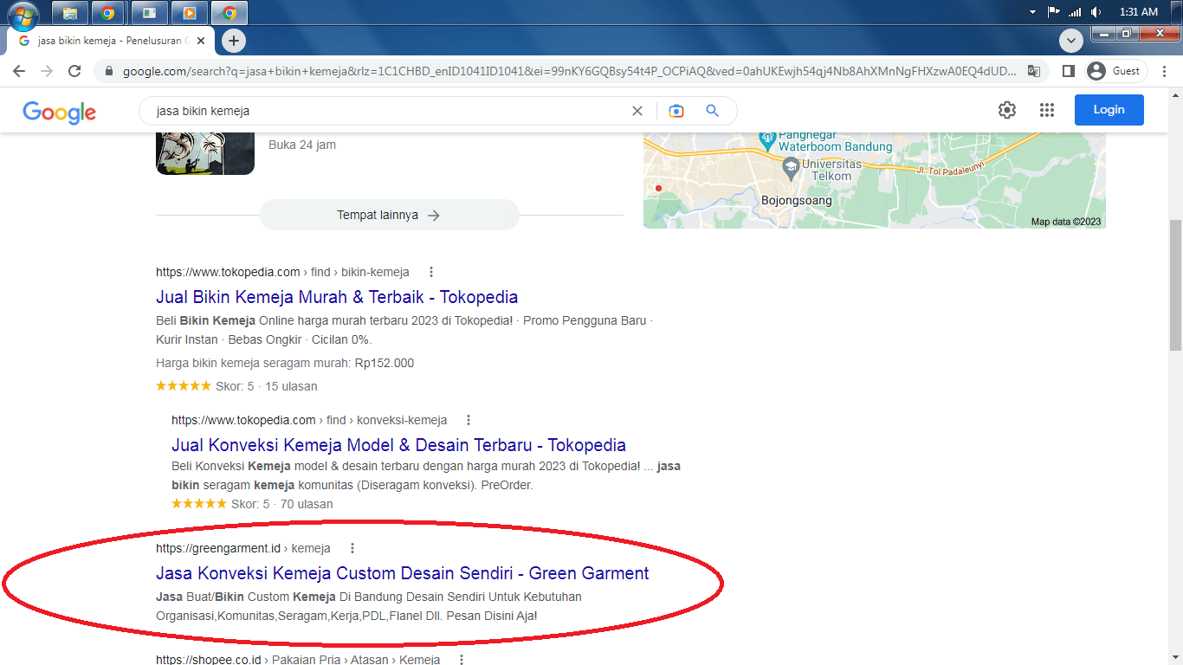The width and height of the screenshot is (1183, 665).
Task: Open the Guest profile menu
Action: [1116, 71]
